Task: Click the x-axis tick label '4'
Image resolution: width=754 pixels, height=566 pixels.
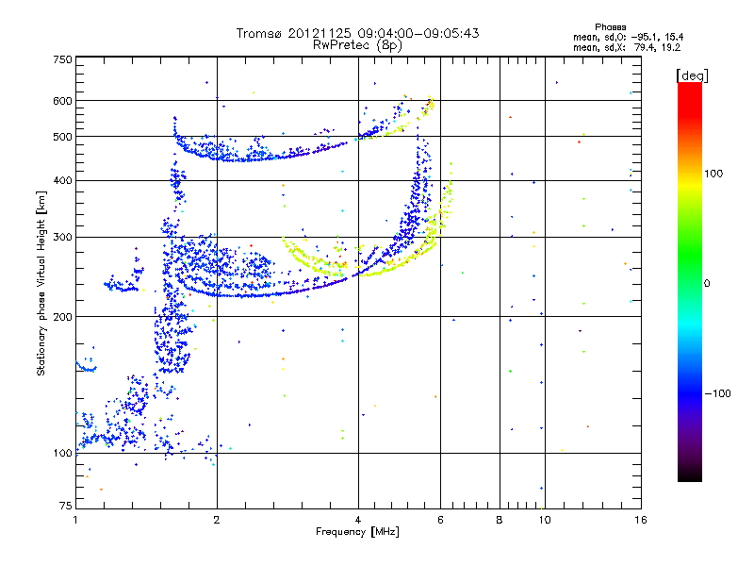Action: 358,520
